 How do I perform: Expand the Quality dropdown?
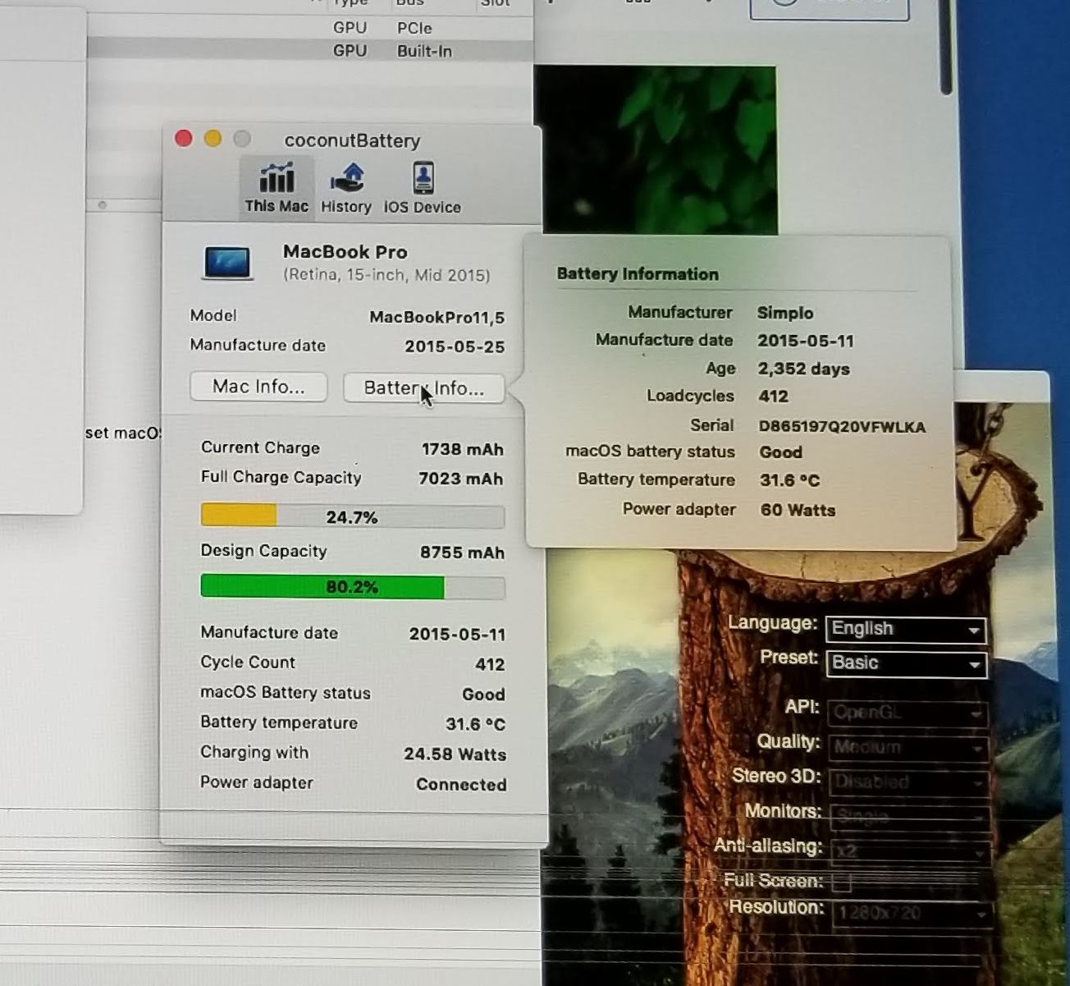pos(907,747)
